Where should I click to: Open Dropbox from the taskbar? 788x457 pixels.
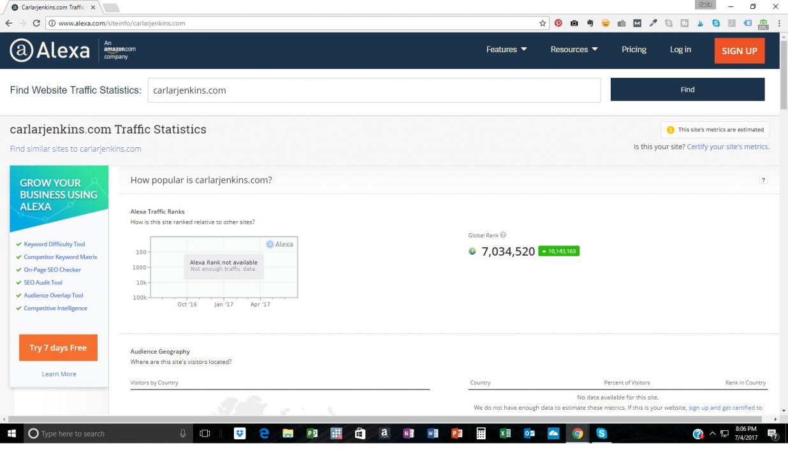[240, 433]
